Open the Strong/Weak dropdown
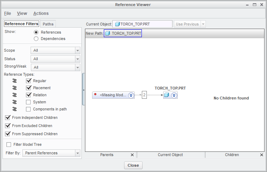The width and height of the screenshot is (267, 172). 78,68
